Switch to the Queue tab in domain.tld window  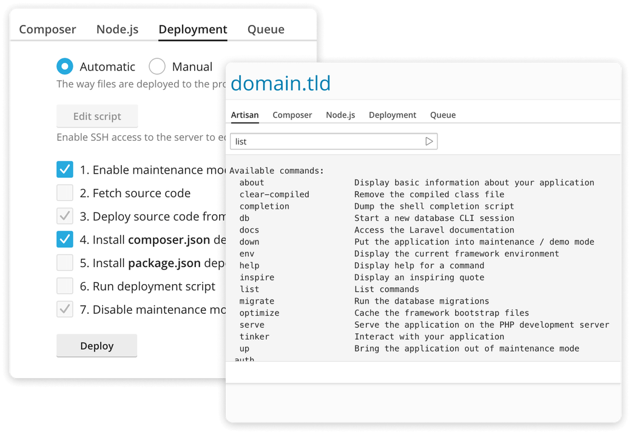pos(442,115)
